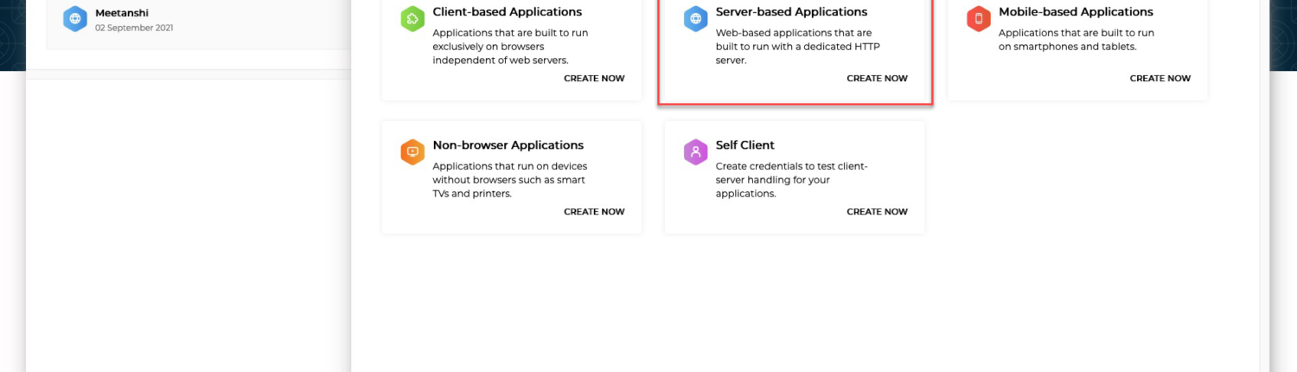
Task: Select the Non-browser Applications heading
Action: [x=508, y=145]
